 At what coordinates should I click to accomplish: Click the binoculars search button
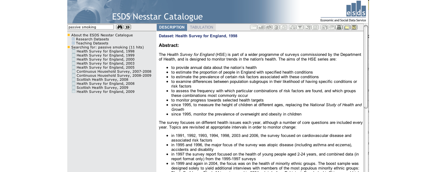pos(120,27)
